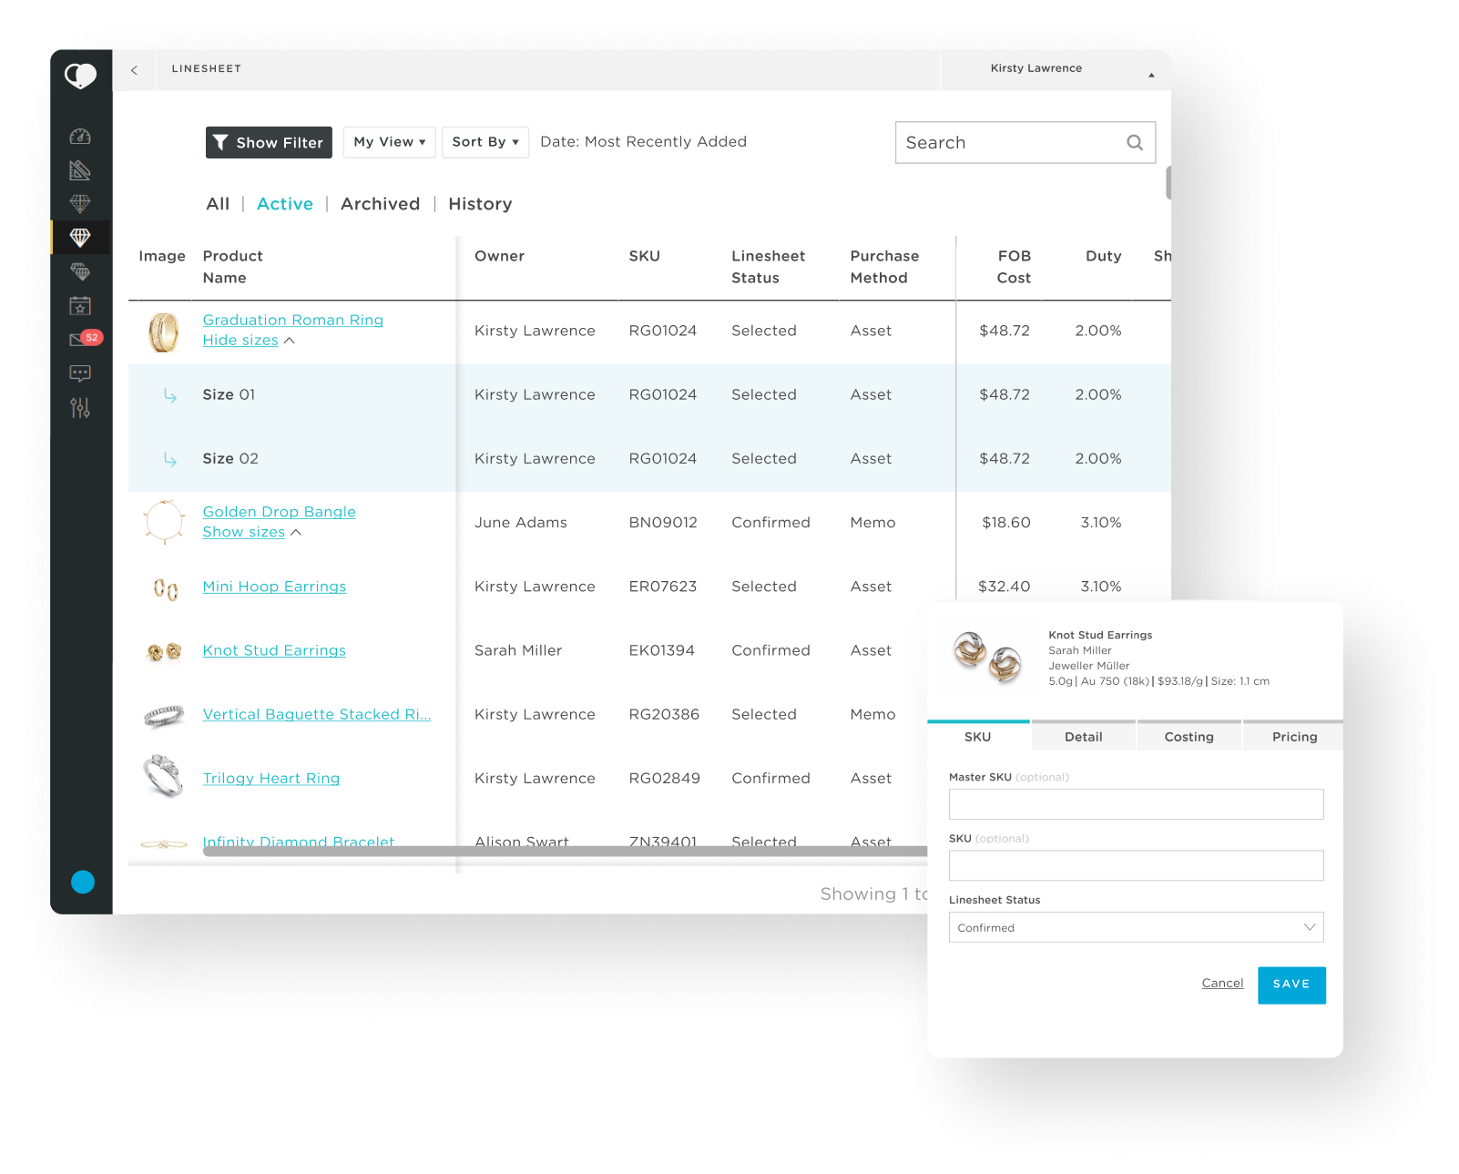Click the Master SKU input field
Viewport: 1459px width, 1174px height.
coord(1136,804)
